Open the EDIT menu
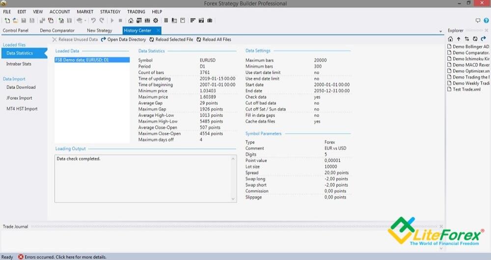 click(22, 12)
